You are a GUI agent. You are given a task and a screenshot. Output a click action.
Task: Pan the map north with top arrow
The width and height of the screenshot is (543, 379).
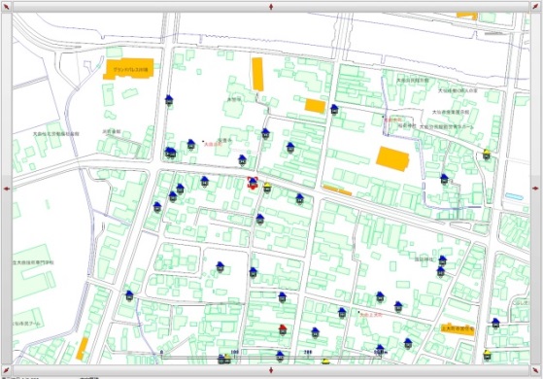coord(271,7)
